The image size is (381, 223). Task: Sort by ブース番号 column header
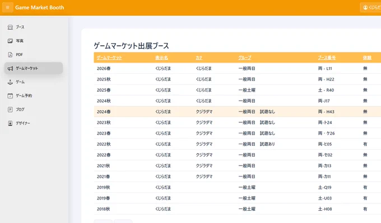coord(327,58)
